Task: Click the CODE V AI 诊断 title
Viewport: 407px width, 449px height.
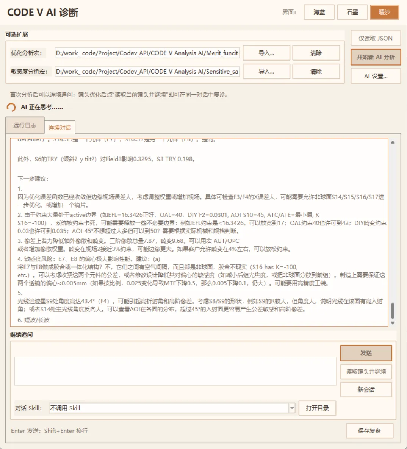Action: click(43, 12)
